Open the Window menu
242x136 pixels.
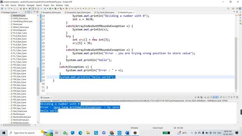tap(59, 5)
